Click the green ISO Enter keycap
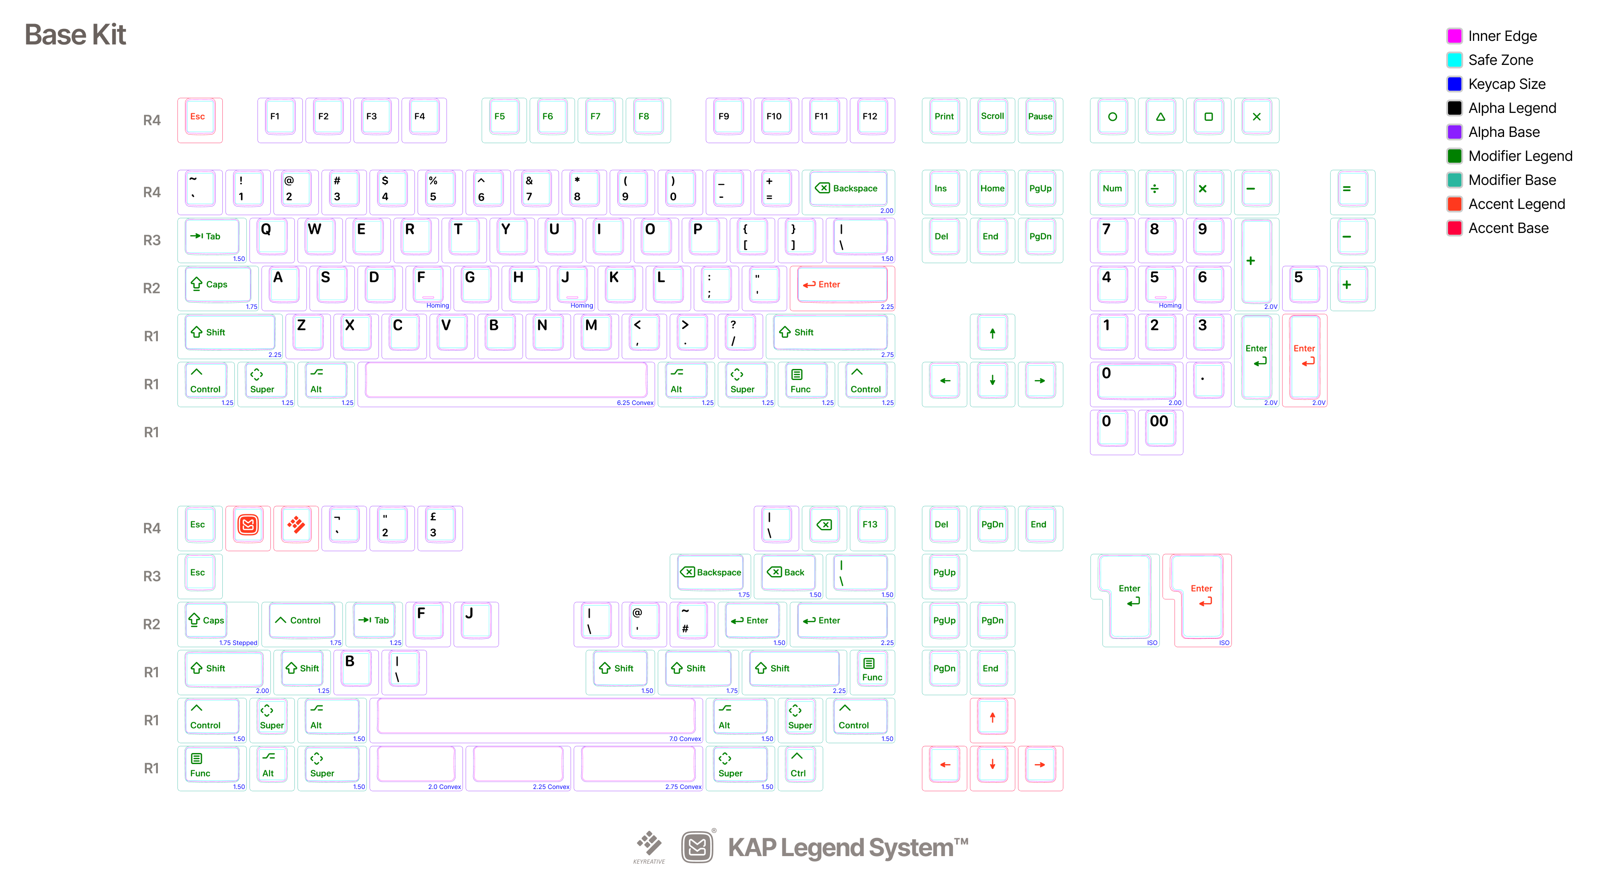 coord(1125,600)
